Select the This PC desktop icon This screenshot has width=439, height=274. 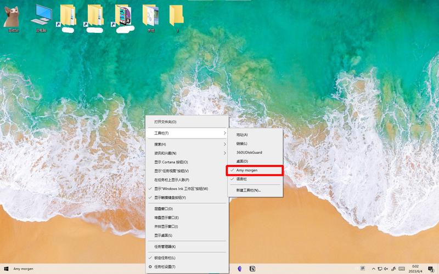(x=41, y=19)
